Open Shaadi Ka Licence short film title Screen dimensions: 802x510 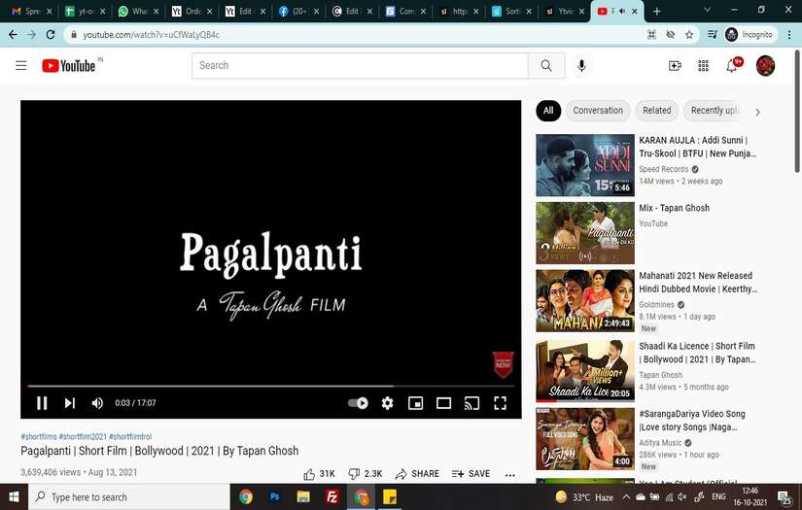pyautogui.click(x=697, y=353)
